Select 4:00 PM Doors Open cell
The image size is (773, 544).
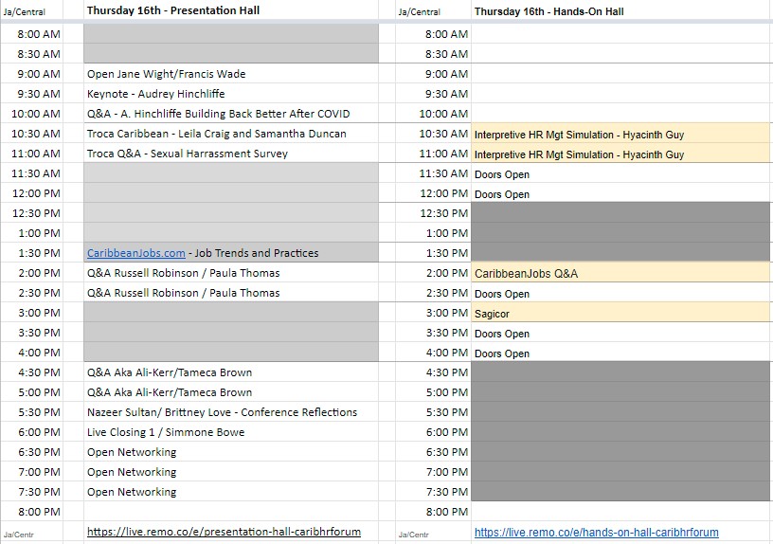click(x=620, y=353)
